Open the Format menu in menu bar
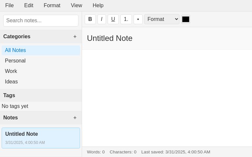This screenshot has height=157, width=252. 52,6
